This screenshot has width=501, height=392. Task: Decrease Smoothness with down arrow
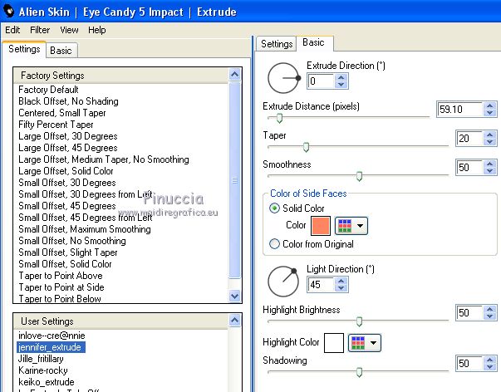(490, 171)
